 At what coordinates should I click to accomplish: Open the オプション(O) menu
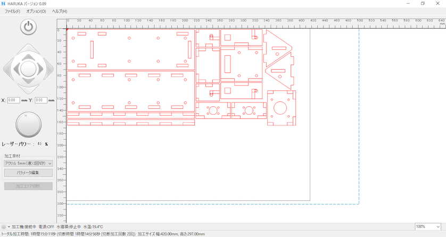click(36, 11)
